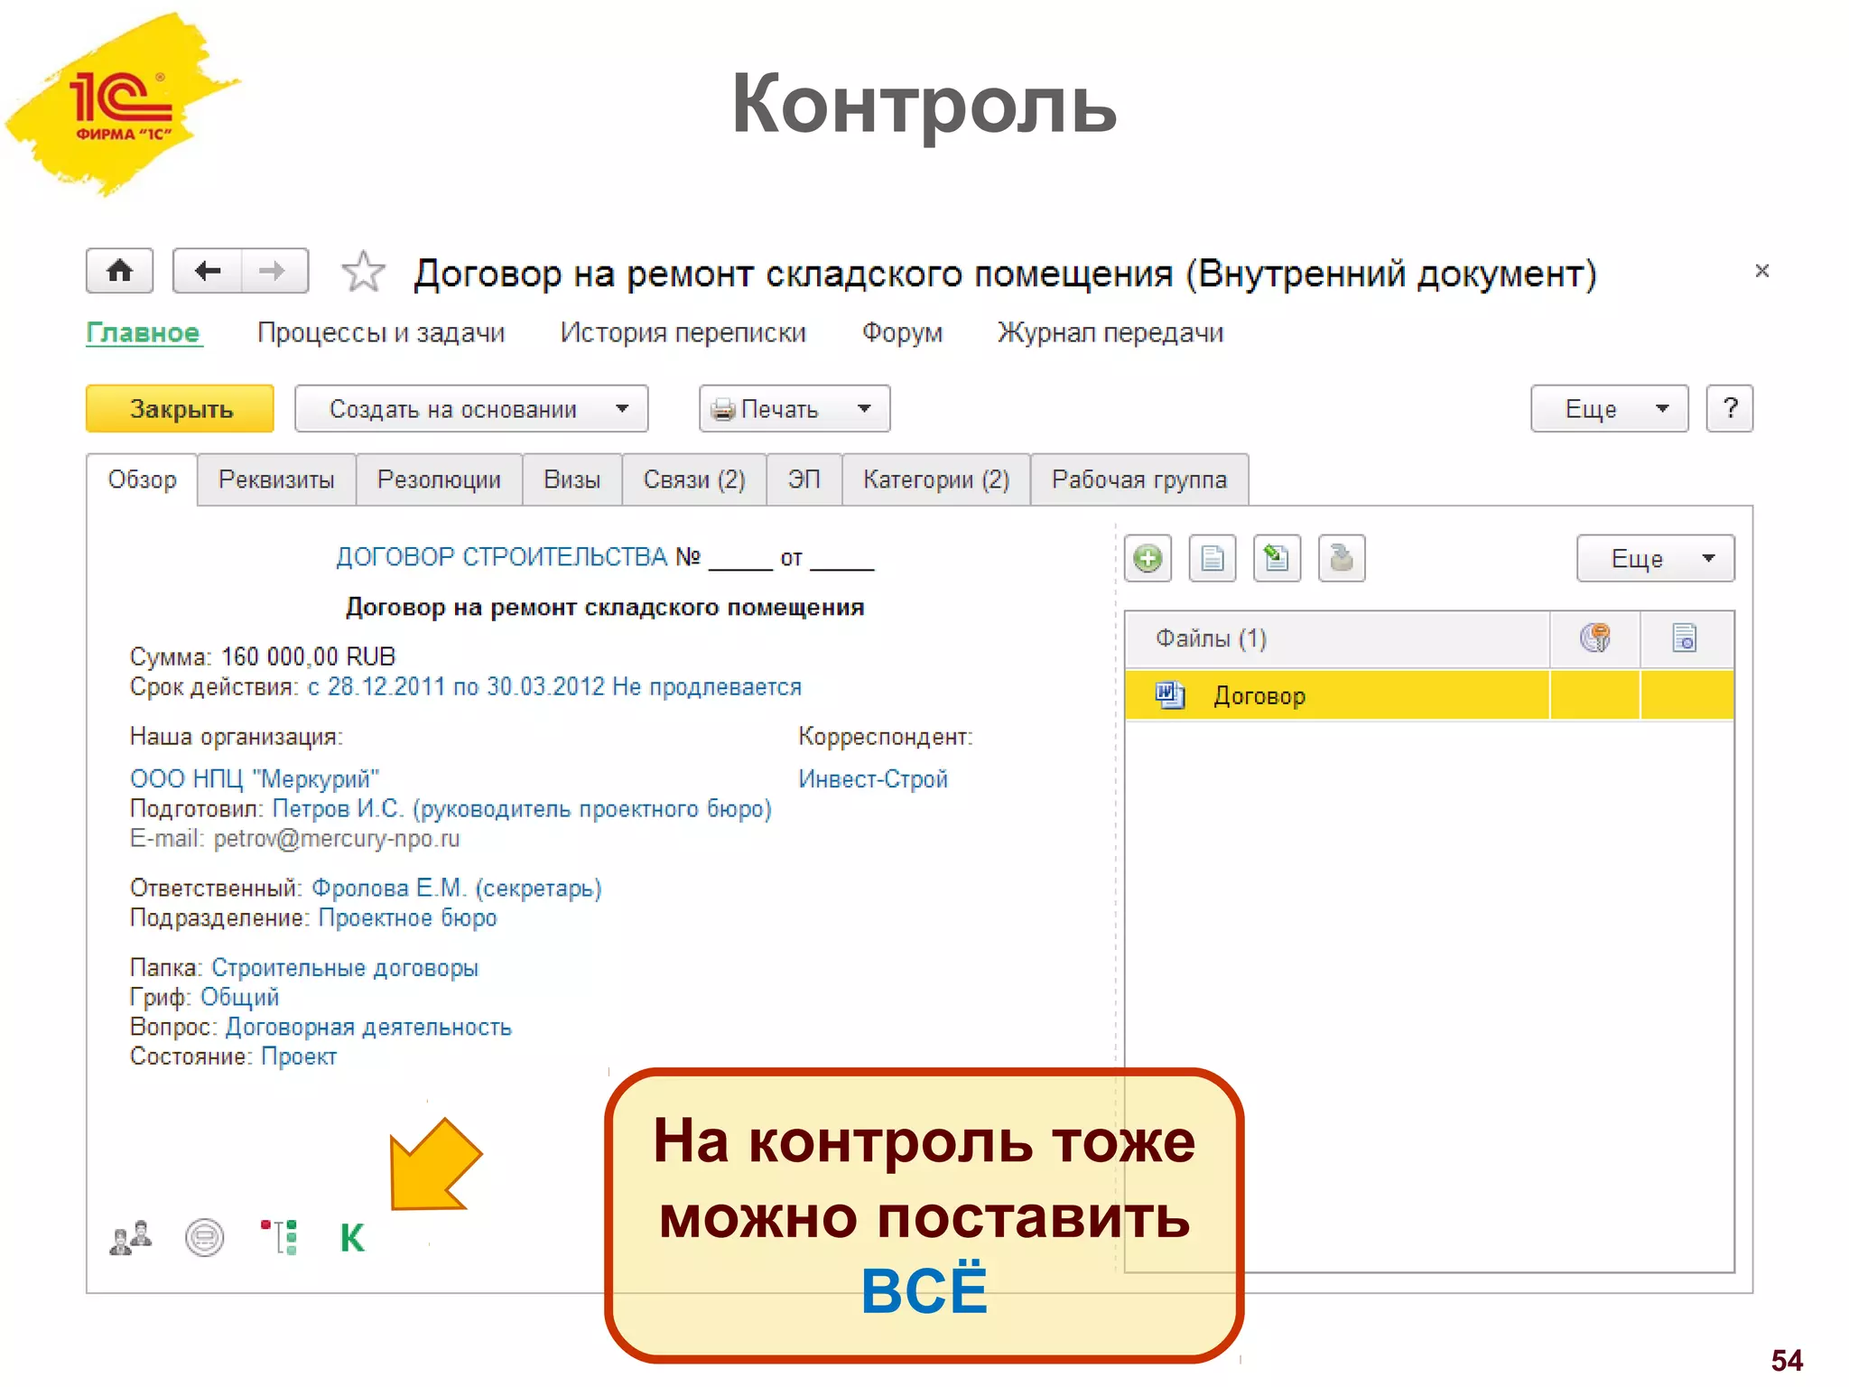Open the process tree icon
This screenshot has height=1387, width=1849.
pyautogui.click(x=280, y=1237)
